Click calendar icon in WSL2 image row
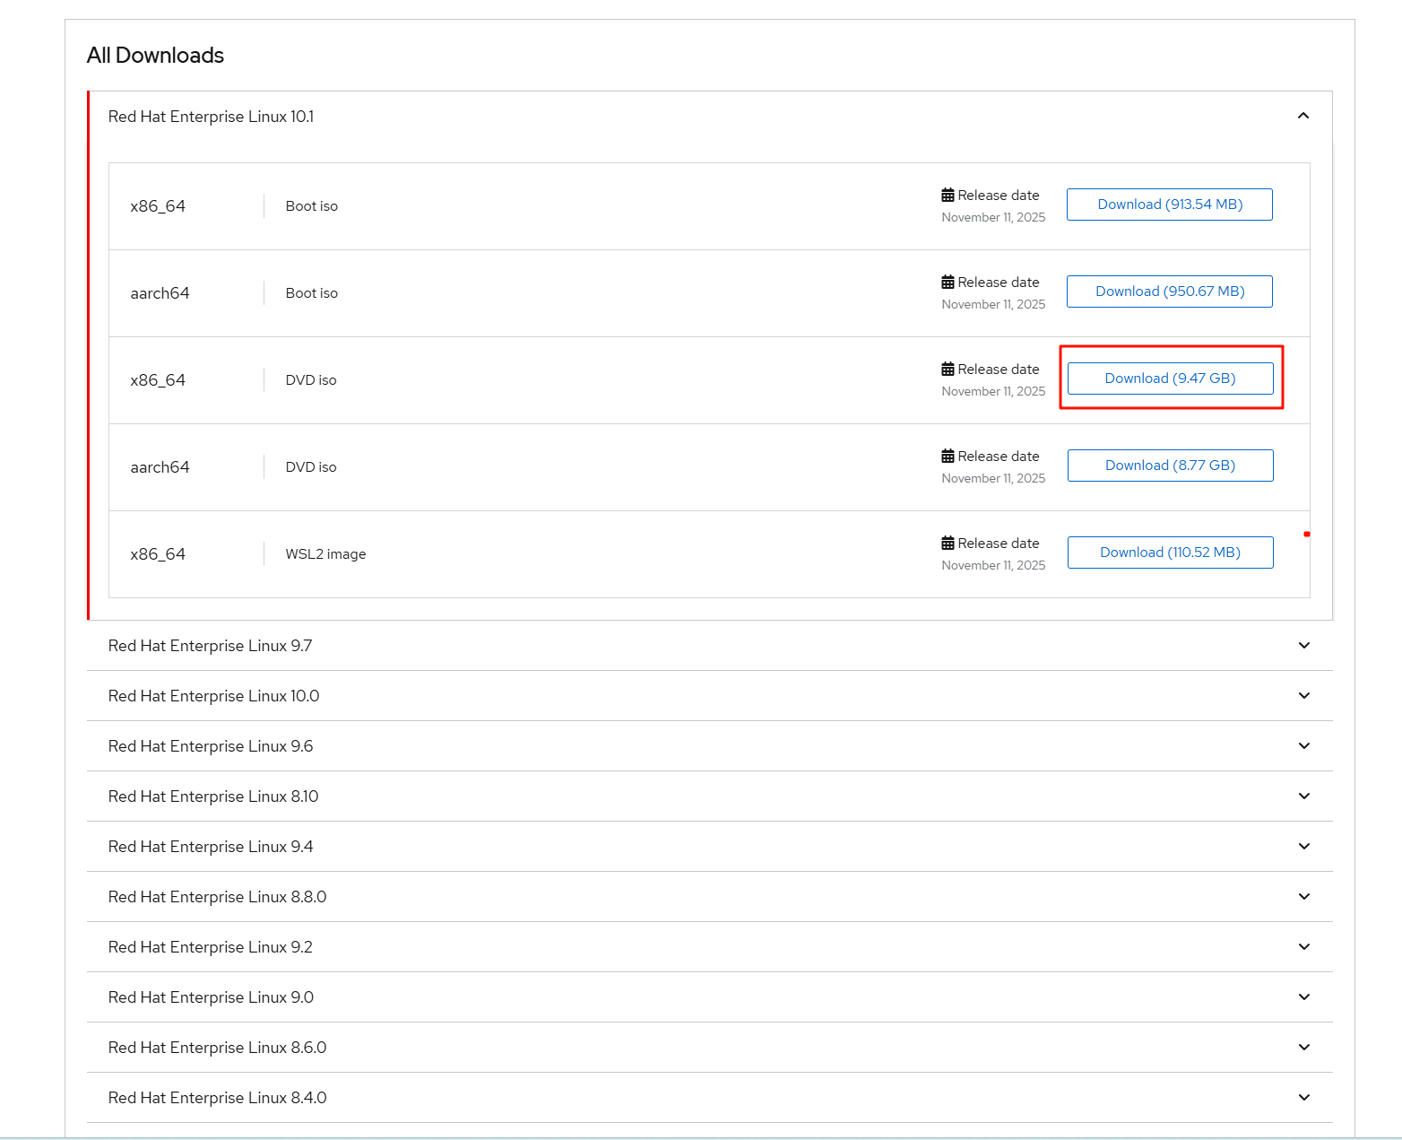Image resolution: width=1402 pixels, height=1140 pixels. point(948,544)
